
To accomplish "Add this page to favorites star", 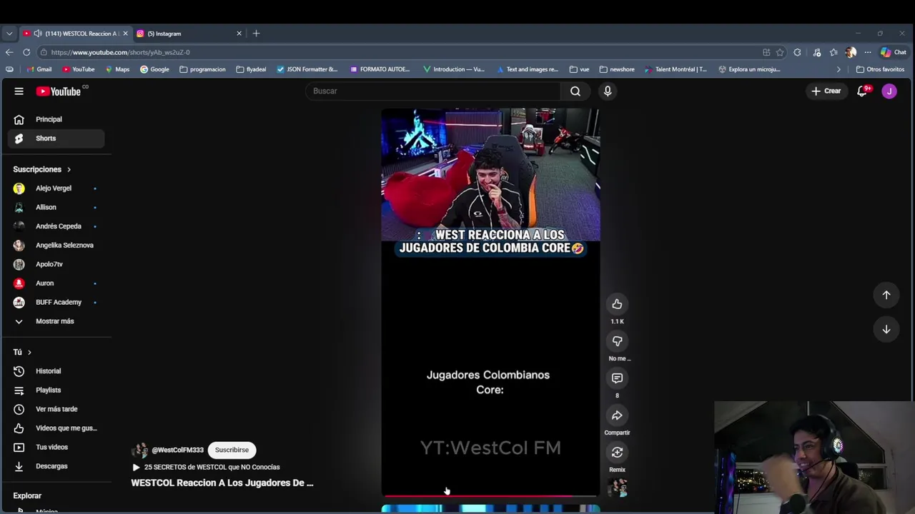I will pos(780,52).
